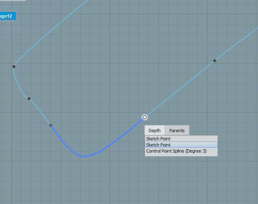This screenshot has height=204, width=258.
Task: Switch to the Depth tab
Action: 155,131
